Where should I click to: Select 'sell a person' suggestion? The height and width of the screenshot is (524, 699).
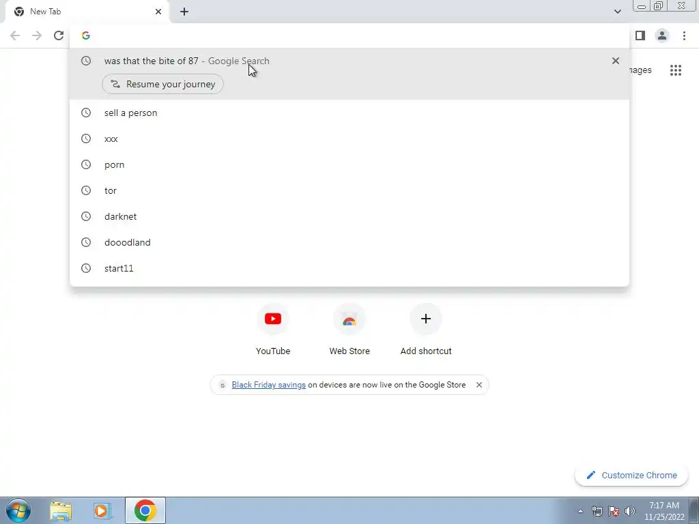click(349, 113)
